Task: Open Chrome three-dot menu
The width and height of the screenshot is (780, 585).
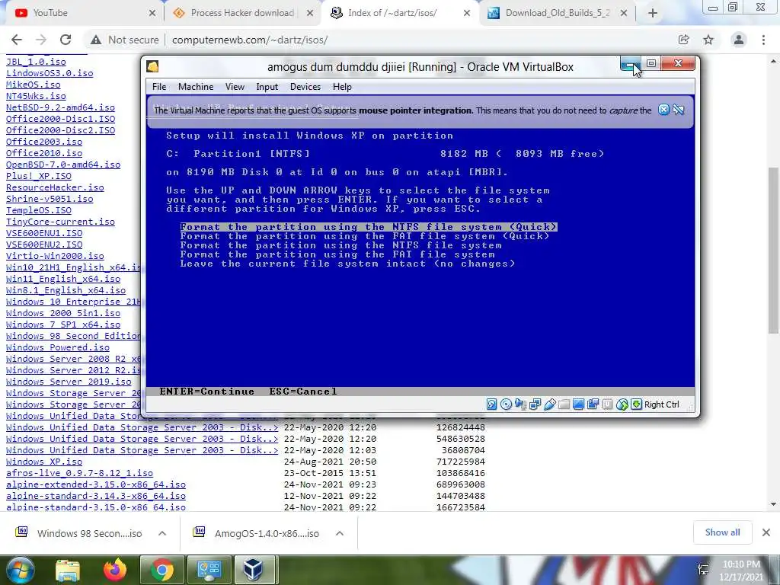Action: [x=763, y=40]
